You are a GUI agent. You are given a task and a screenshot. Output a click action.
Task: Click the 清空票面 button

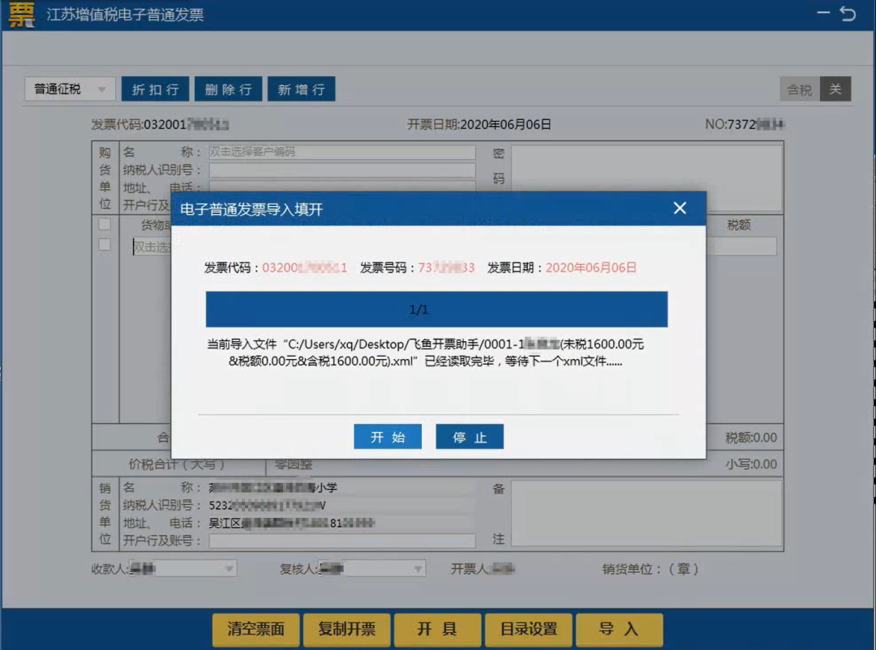(x=255, y=630)
